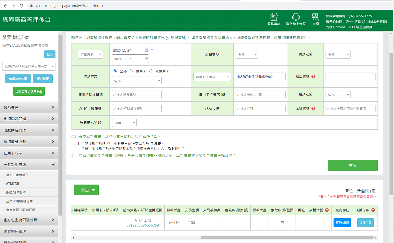Open 廠商訂單編號 search type dropdown
Viewport: 394px width, 243px height.
coord(212,77)
